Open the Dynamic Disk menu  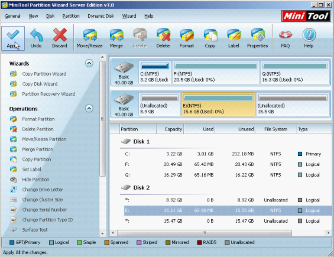coord(100,16)
